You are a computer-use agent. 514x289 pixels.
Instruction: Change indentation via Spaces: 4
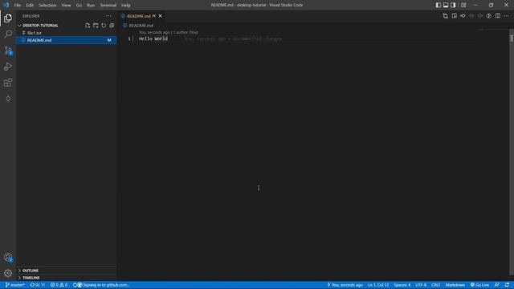click(402, 285)
